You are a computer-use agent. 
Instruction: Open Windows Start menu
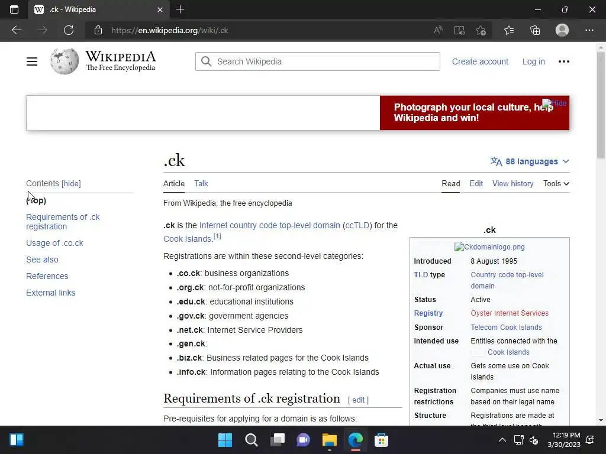click(x=225, y=440)
